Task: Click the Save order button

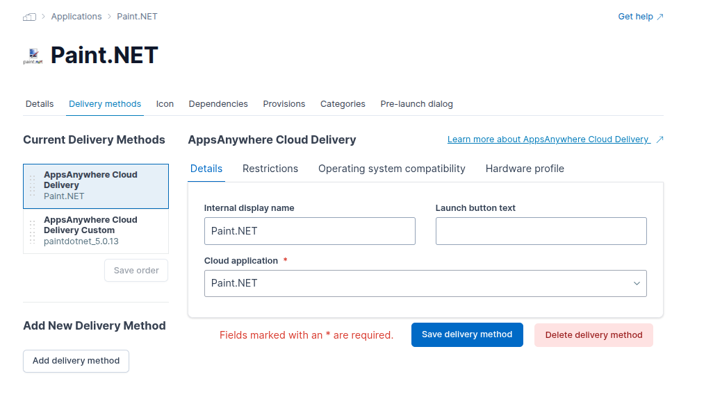Action: point(136,271)
